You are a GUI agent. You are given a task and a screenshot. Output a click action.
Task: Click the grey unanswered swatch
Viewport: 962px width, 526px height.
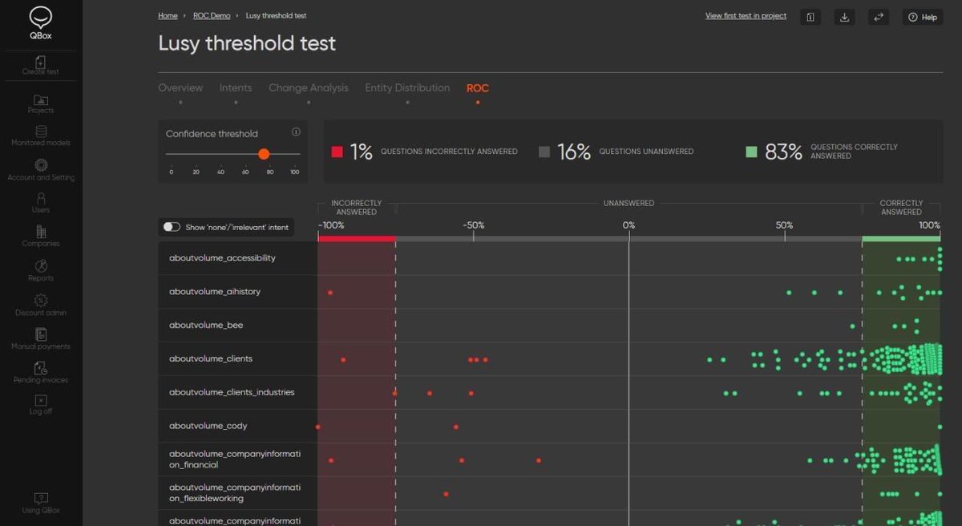[544, 152]
